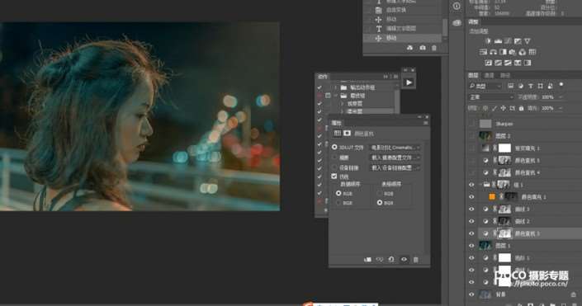Select the Sharpen layer thumbnail

click(485, 124)
